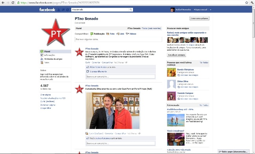The width and height of the screenshot is (255, 154).
Task: Open the account dropdown arrow
Action: 211,10
